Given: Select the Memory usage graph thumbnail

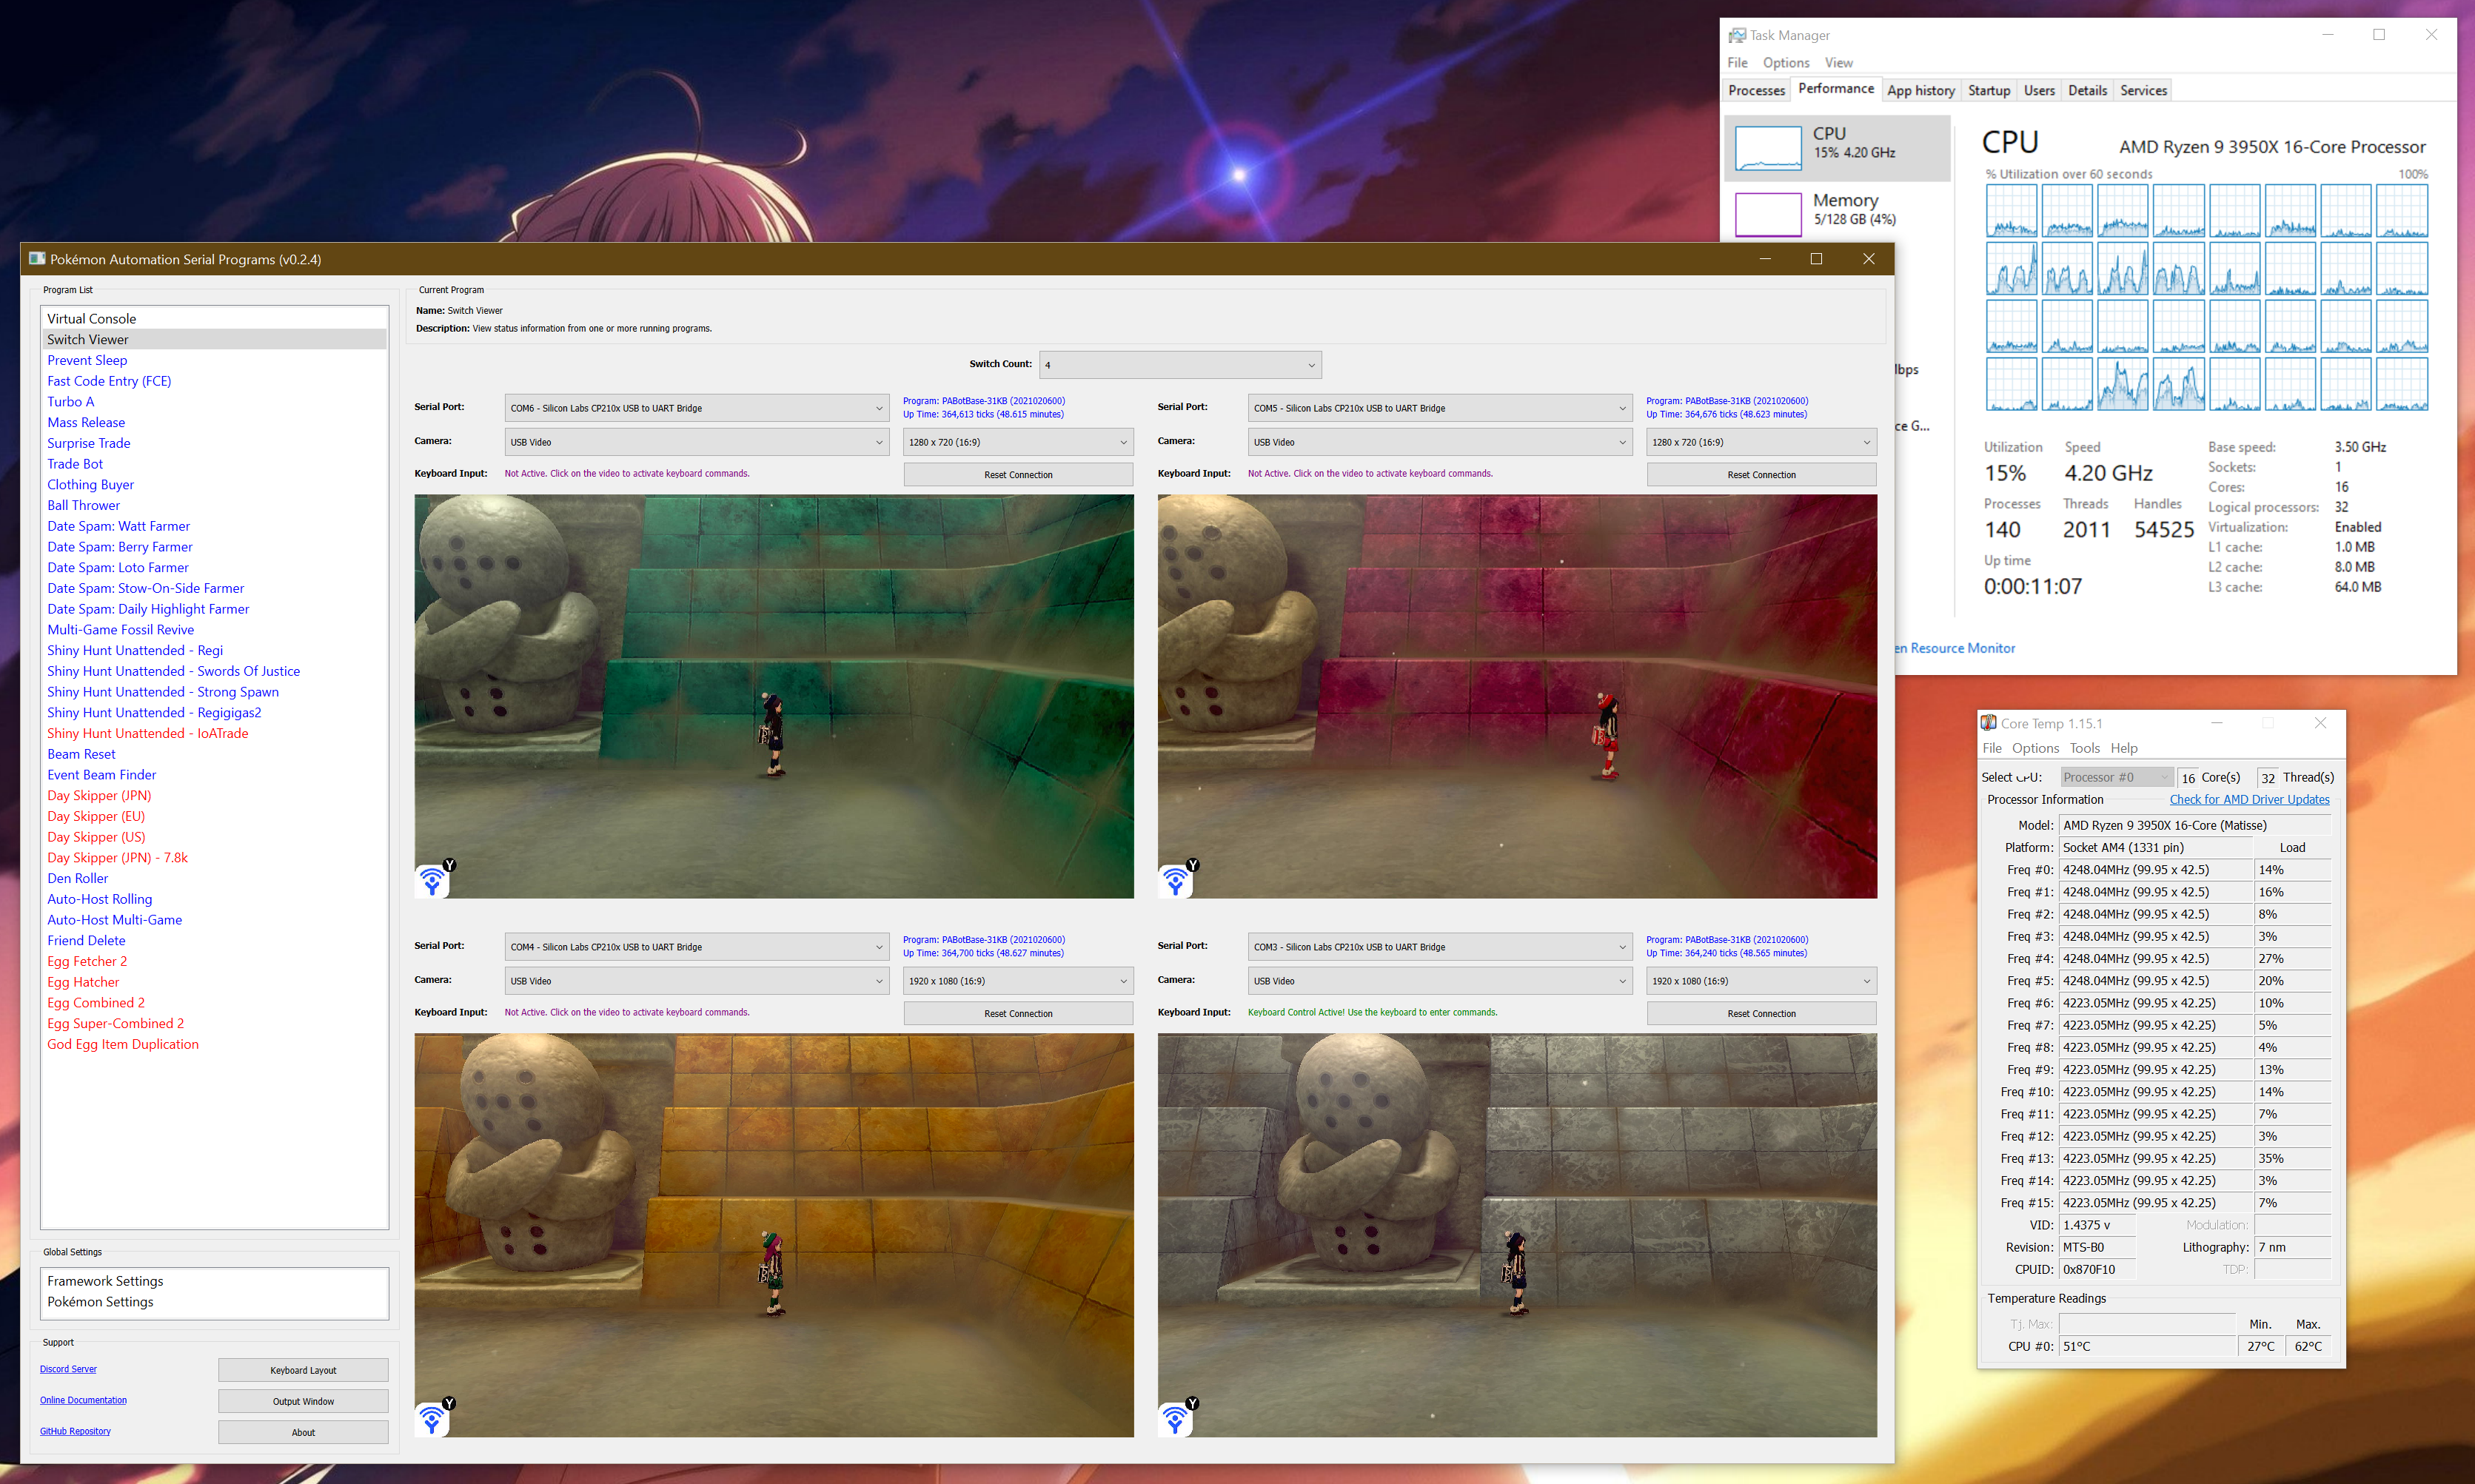Looking at the screenshot, I should 1767,214.
